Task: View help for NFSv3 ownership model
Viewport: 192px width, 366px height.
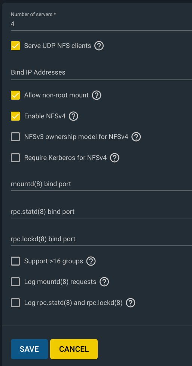Action: click(136, 137)
